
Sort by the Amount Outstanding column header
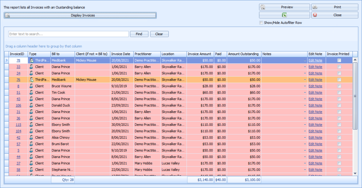[x=244, y=54]
